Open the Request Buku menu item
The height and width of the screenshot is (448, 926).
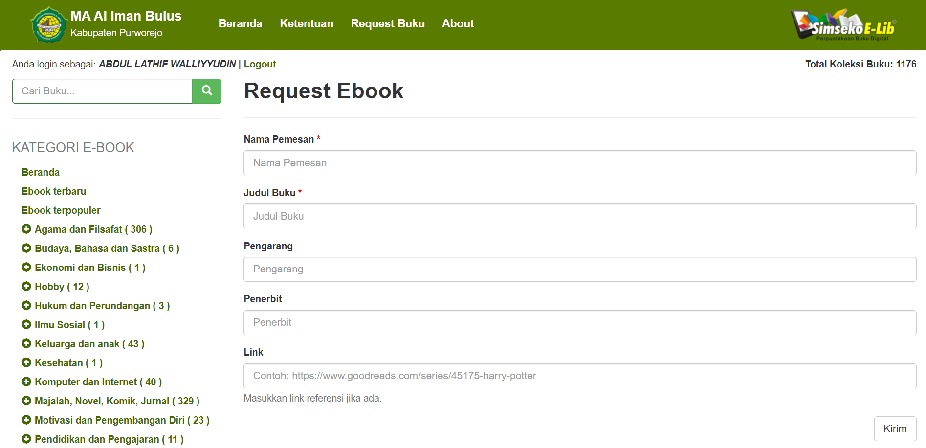click(388, 23)
